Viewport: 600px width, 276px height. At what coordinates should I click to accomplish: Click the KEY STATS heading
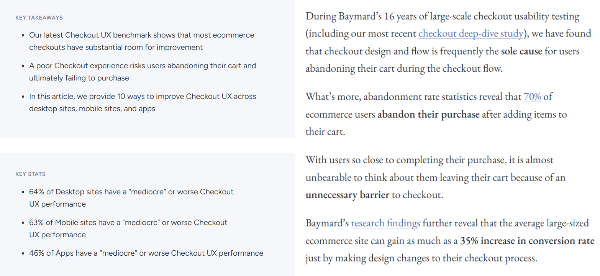30,174
